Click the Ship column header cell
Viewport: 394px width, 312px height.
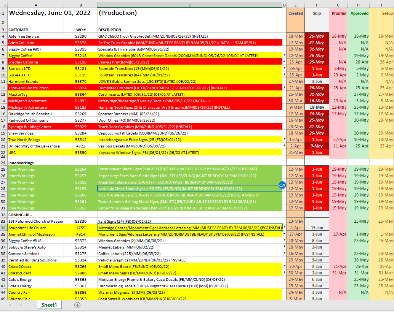pyautogui.click(x=317, y=13)
